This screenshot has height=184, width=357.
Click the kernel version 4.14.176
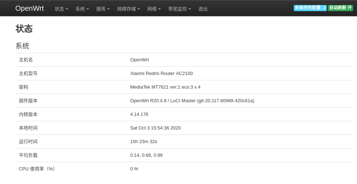pyautogui.click(x=139, y=114)
